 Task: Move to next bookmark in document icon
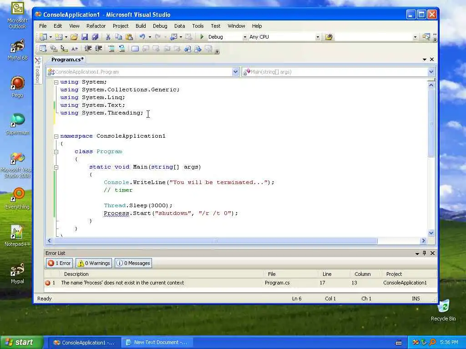pos(198,49)
